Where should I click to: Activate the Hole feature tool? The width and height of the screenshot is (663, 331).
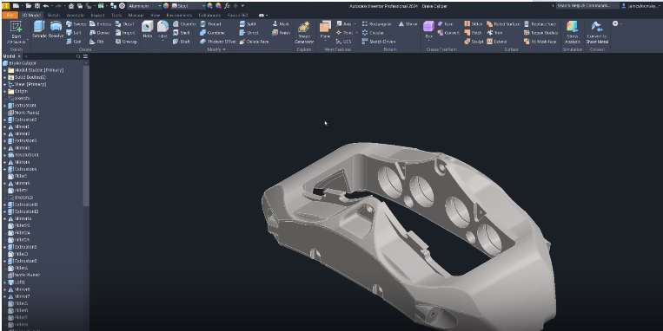(147, 29)
